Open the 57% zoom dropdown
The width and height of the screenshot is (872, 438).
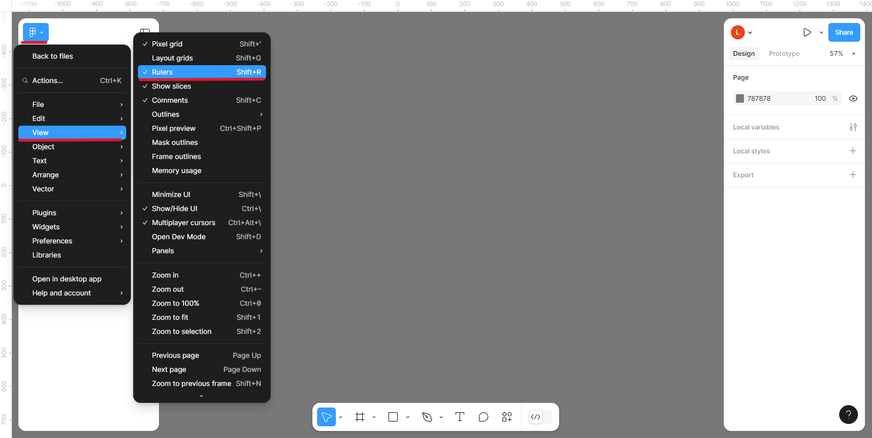pos(842,53)
